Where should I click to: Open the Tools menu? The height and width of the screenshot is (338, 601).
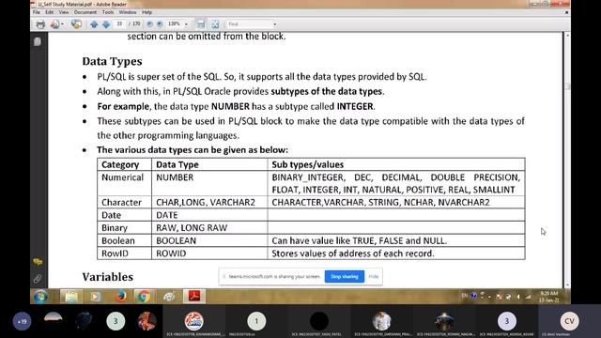pyautogui.click(x=108, y=12)
